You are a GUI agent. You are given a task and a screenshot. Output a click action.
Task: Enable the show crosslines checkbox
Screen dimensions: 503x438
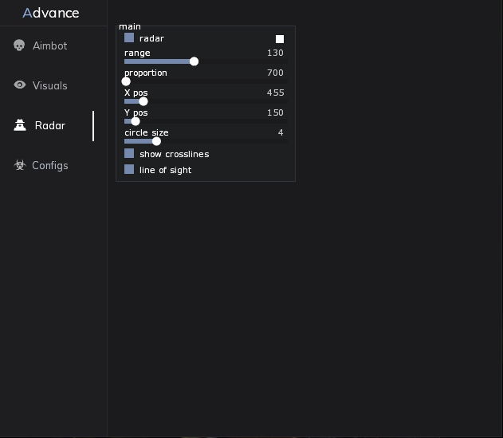129,153
